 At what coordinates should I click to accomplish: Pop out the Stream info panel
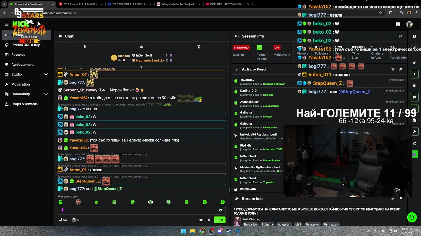coord(400,199)
